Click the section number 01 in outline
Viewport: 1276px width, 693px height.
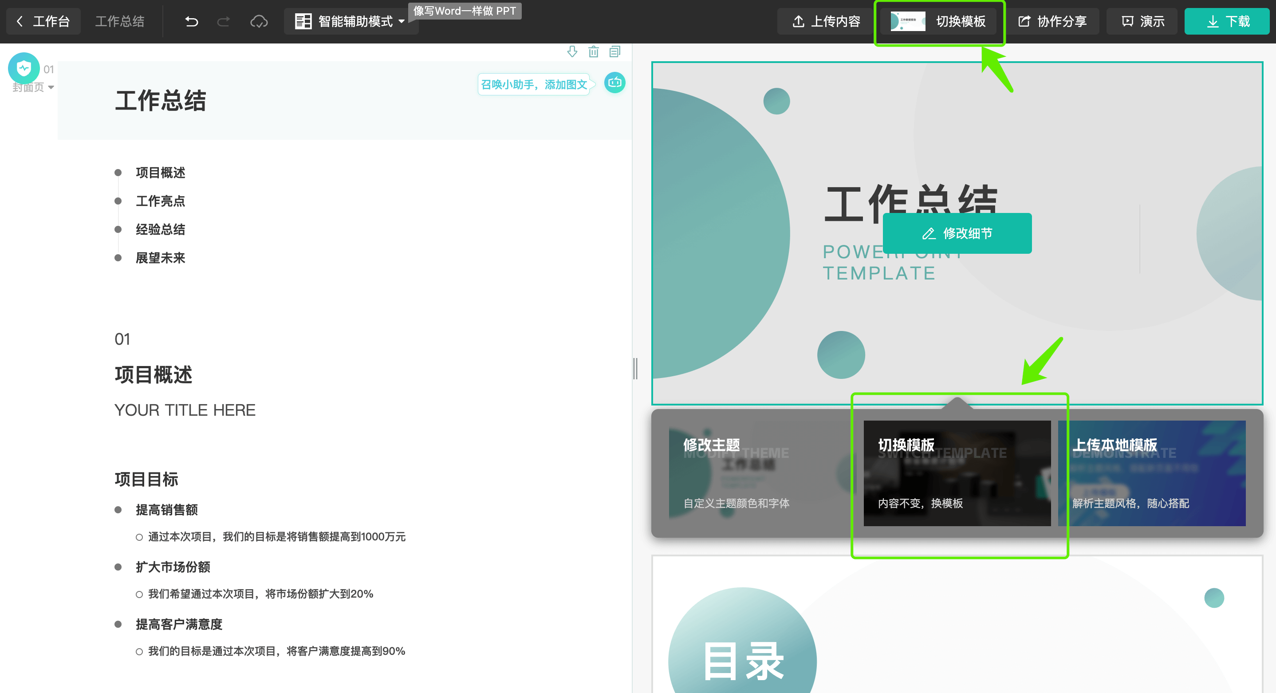pyautogui.click(x=122, y=339)
